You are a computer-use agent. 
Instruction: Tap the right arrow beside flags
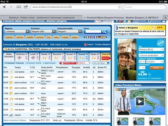[x=106, y=37]
